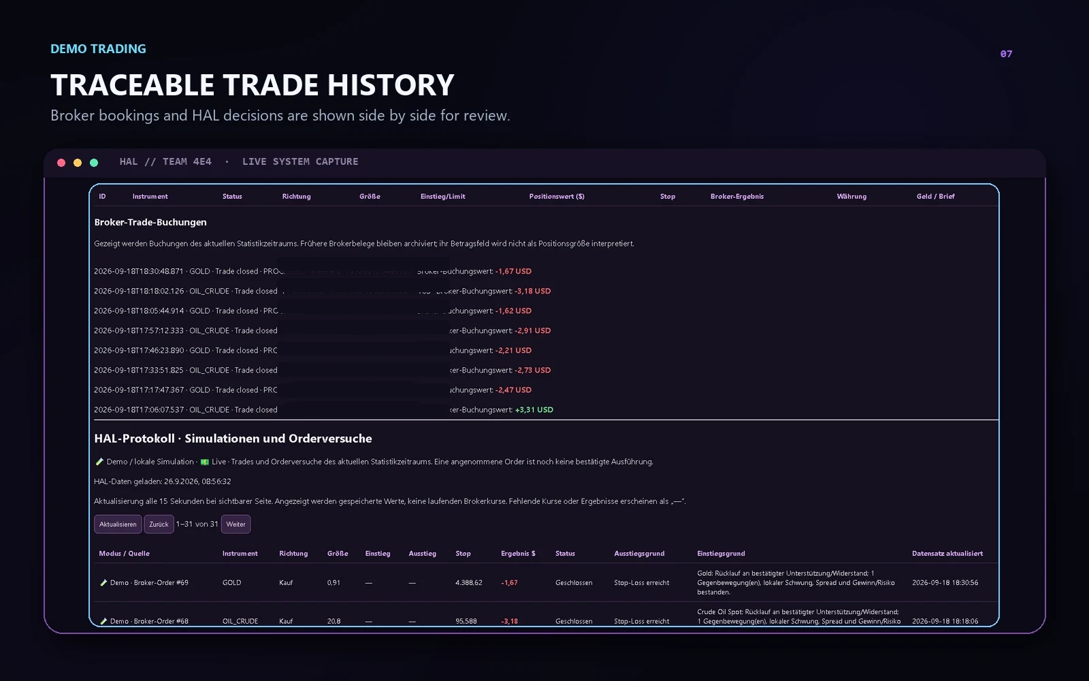1089x681 pixels.
Task: Click the DEMO TRADING label
Action: point(98,49)
